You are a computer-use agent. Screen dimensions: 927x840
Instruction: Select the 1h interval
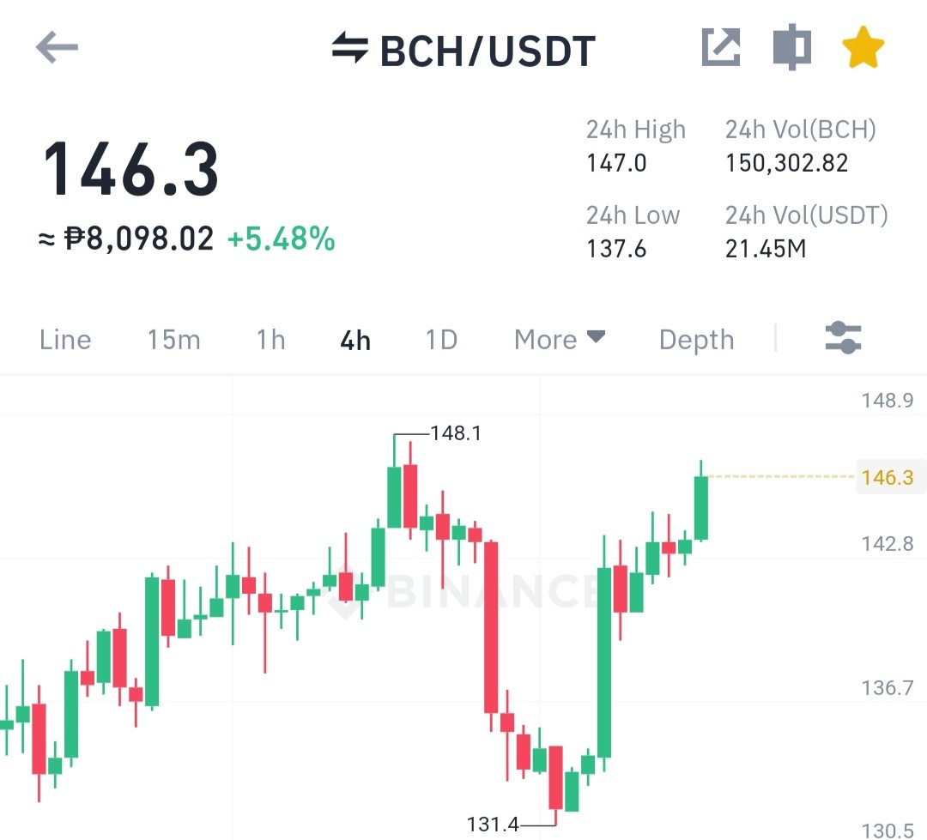[270, 340]
